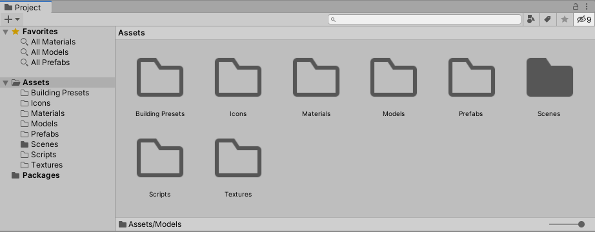Select the Scripts folder icon in grid

(160, 158)
